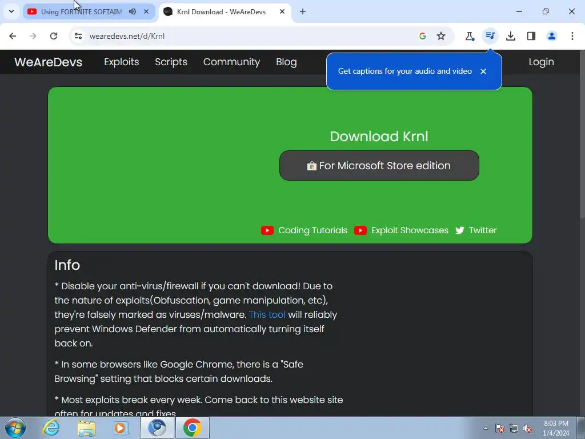585x439 pixels.
Task: Open the Coding Tutorials YouTube link
Action: point(312,230)
